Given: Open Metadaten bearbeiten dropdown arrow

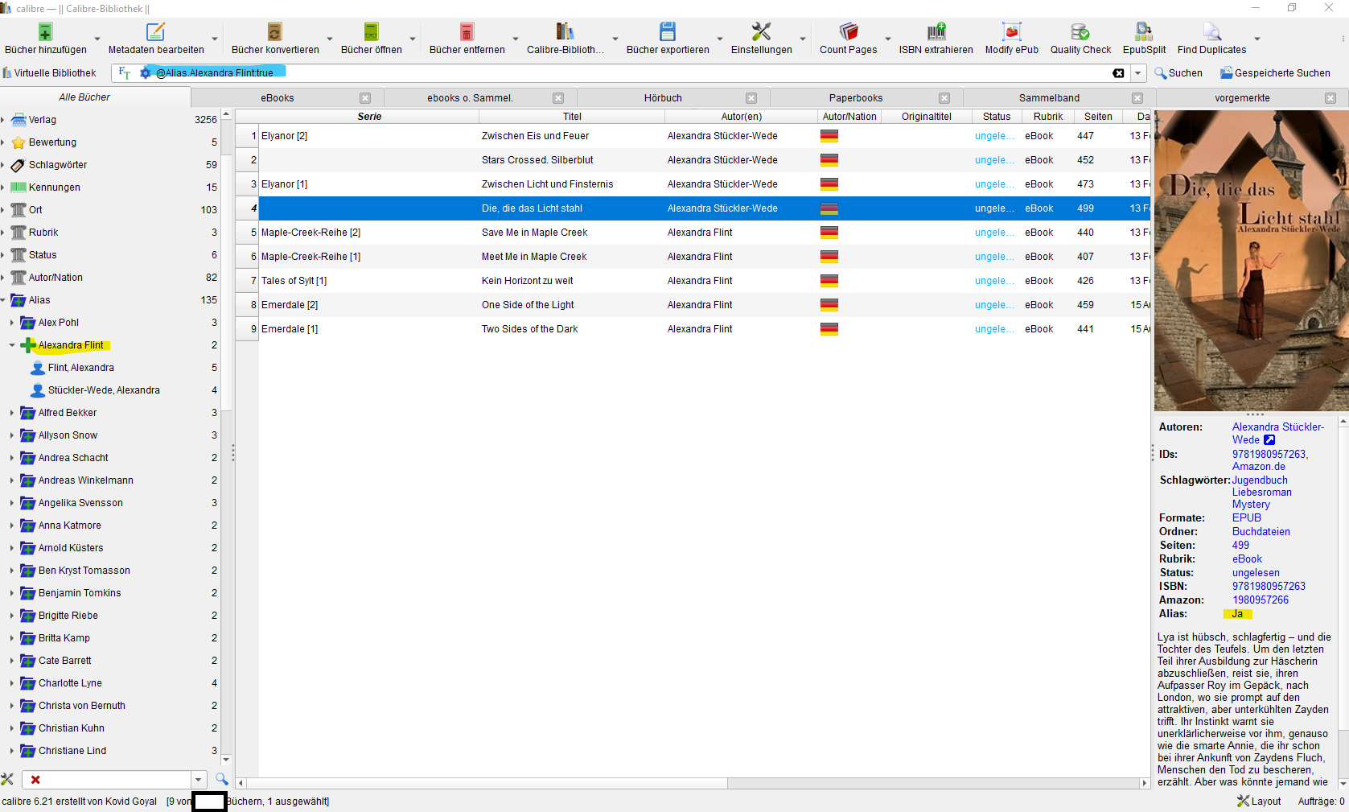Looking at the screenshot, I should (215, 39).
